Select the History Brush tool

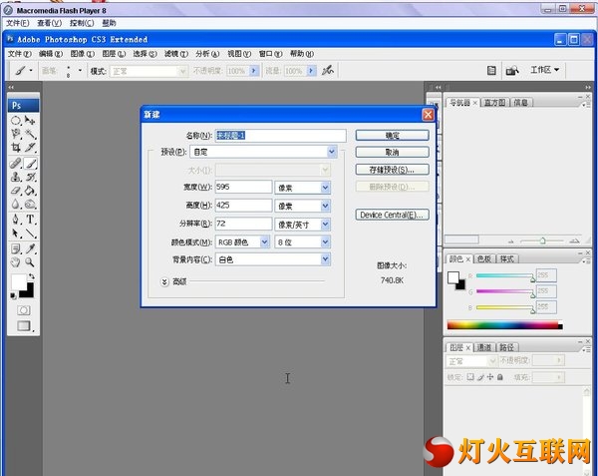click(30, 177)
